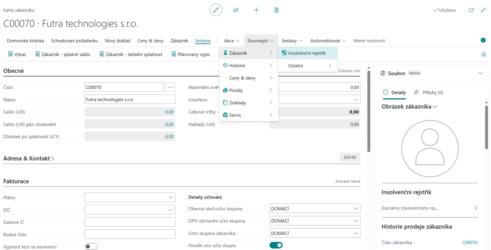
Task: Click into the Název input field
Action: 130,99
